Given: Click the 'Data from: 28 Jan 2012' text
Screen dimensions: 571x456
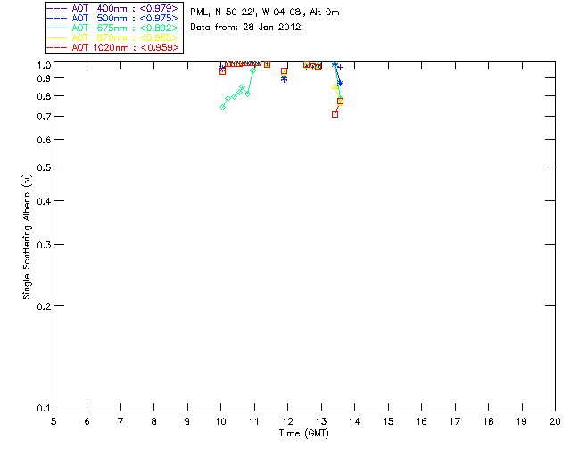Looking at the screenshot, I should pos(246,28).
